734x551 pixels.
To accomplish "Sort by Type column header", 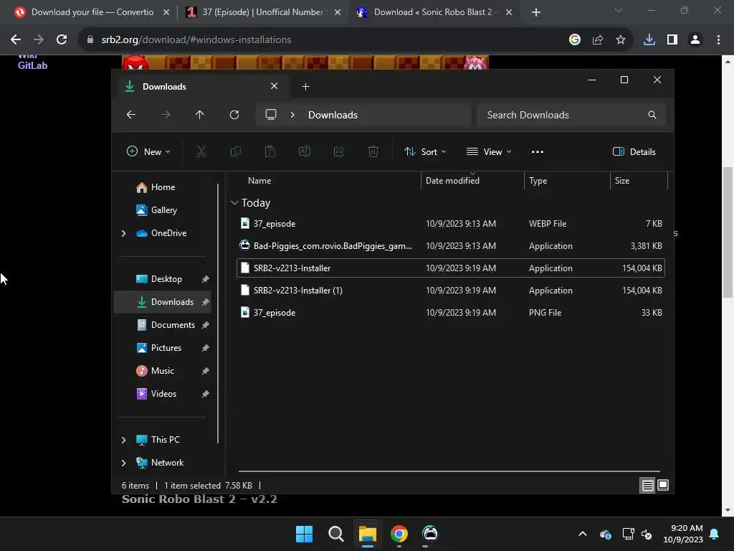I will pos(538,181).
